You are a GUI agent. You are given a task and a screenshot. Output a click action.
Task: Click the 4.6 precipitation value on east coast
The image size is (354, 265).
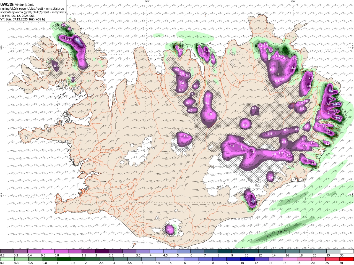tap(331, 91)
